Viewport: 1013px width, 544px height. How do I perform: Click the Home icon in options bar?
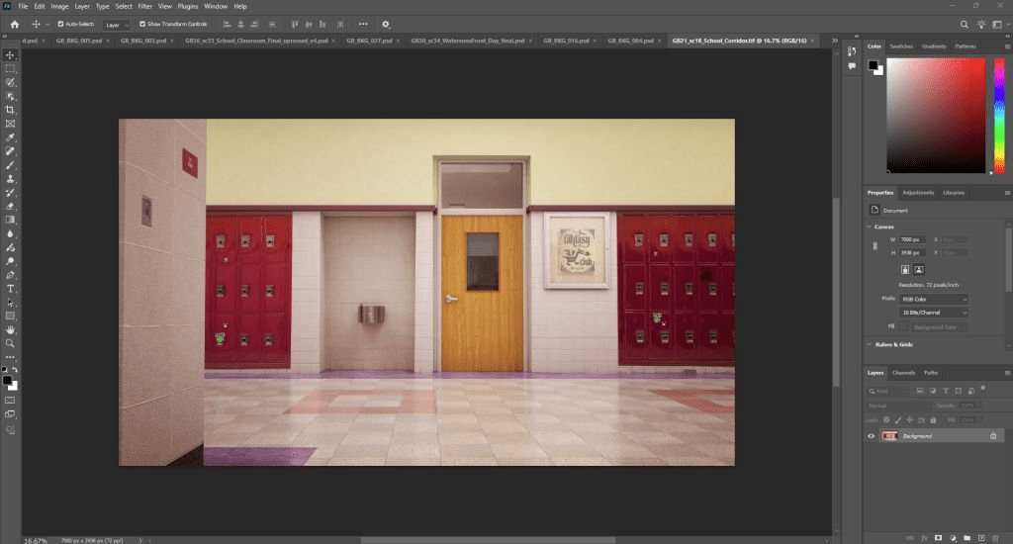tap(15, 25)
